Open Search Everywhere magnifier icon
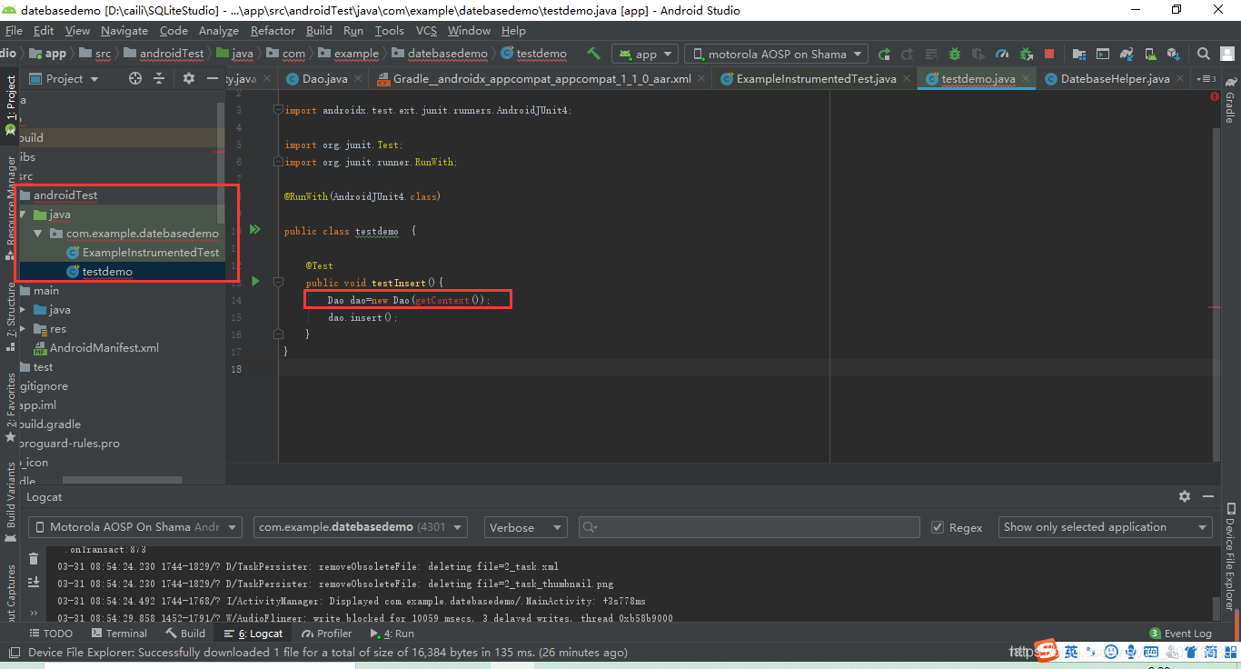Screen dimensions: 1241x669 coord(1203,54)
